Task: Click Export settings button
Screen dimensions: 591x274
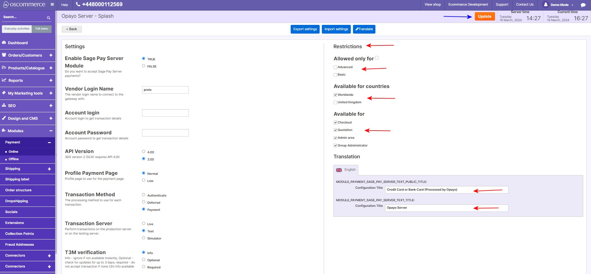Action: coord(305,29)
